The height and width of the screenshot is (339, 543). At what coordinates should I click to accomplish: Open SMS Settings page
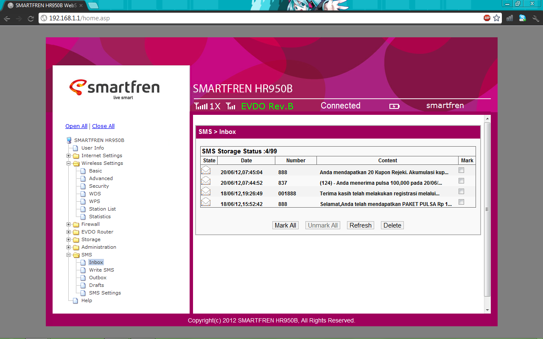[x=105, y=293]
